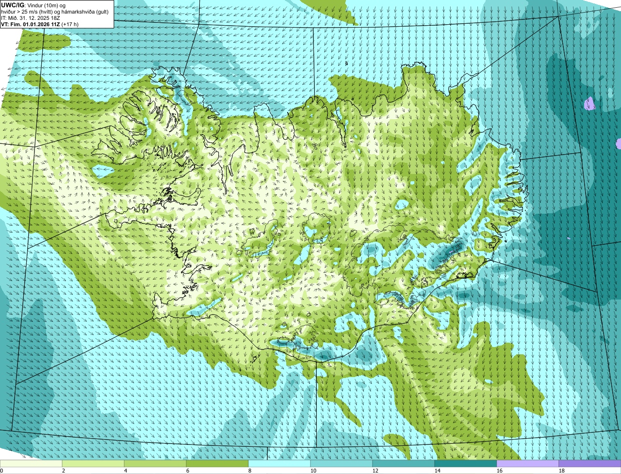Click the "2" scale label
Viewport: 621px width, 474px height.
coord(63,471)
